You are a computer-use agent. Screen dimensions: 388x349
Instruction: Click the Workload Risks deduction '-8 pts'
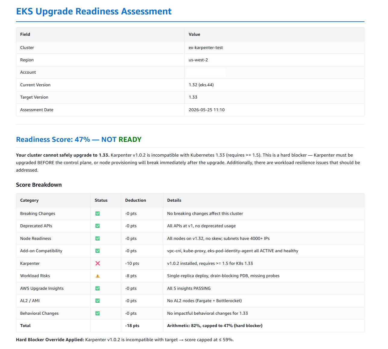pos(131,276)
